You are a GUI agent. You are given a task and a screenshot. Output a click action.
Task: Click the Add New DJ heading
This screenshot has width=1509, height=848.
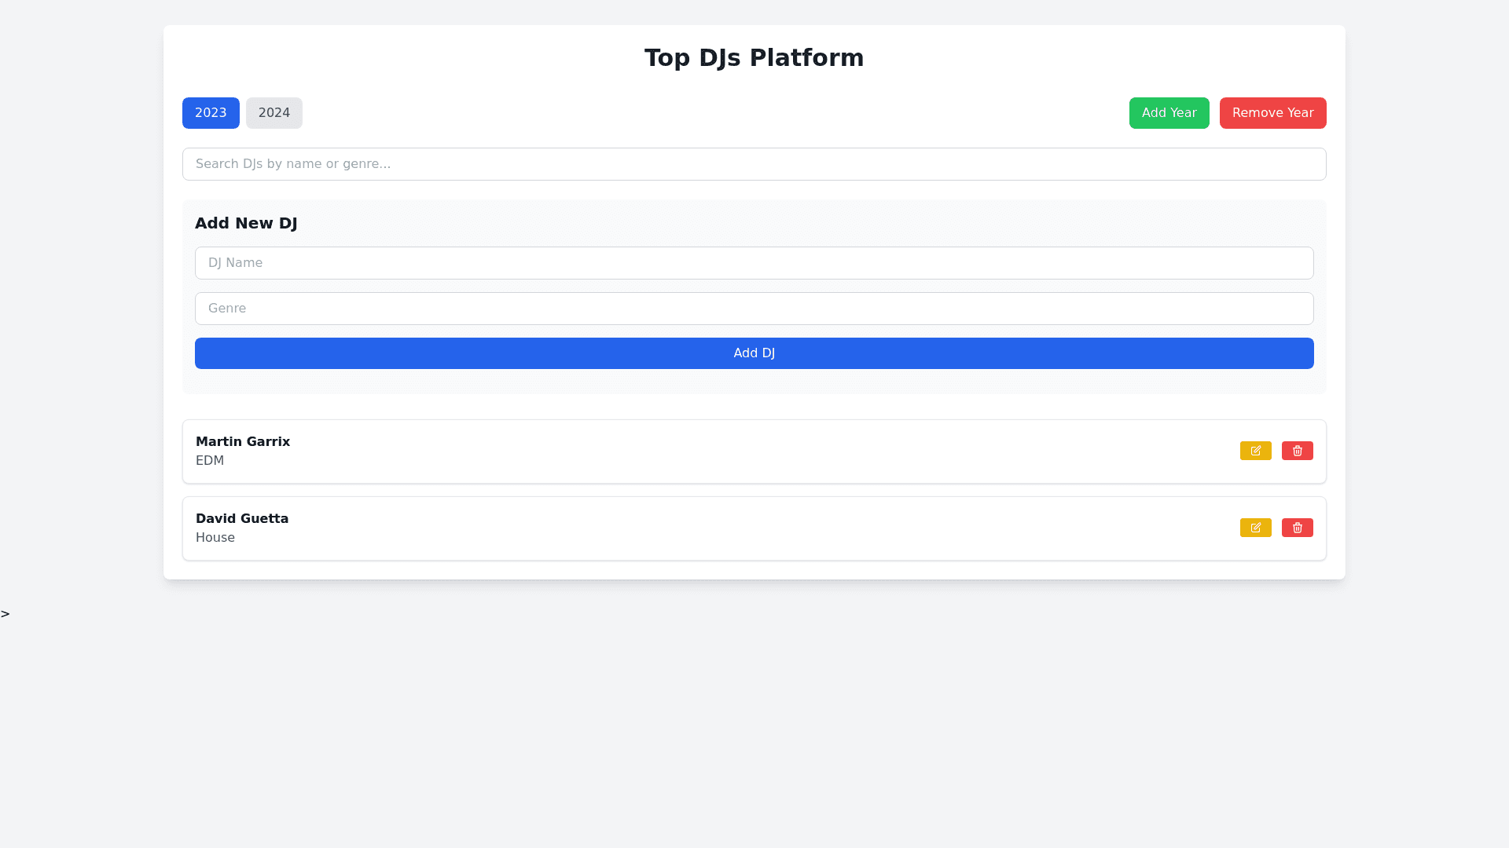coord(246,223)
